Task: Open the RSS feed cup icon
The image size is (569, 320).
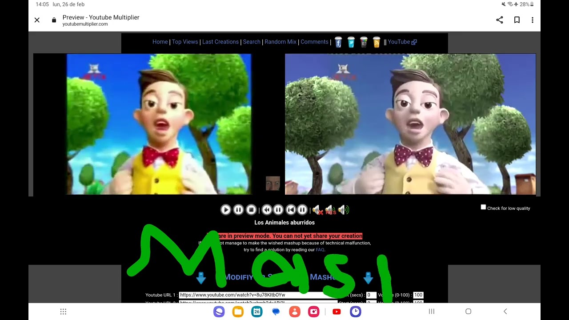Action: (377, 42)
